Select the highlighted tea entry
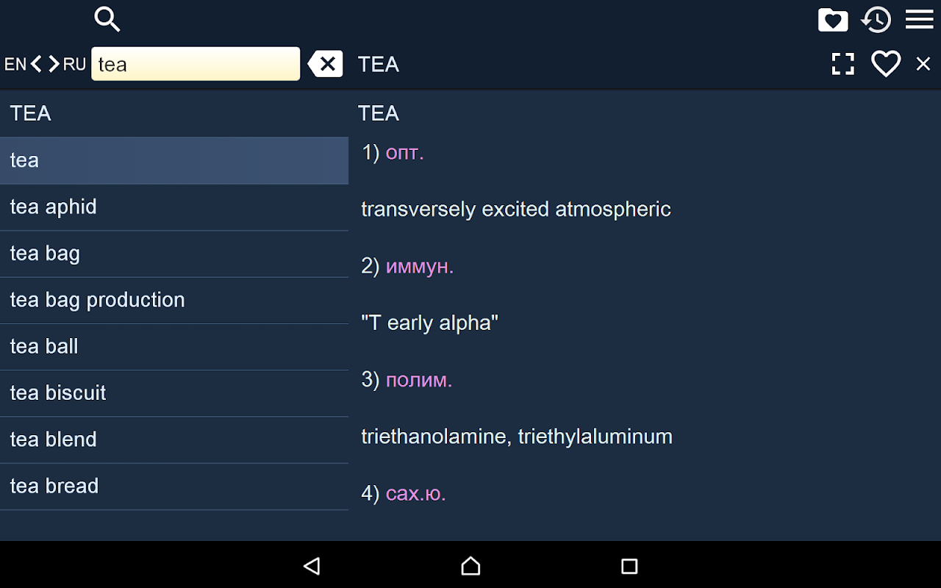 (174, 160)
